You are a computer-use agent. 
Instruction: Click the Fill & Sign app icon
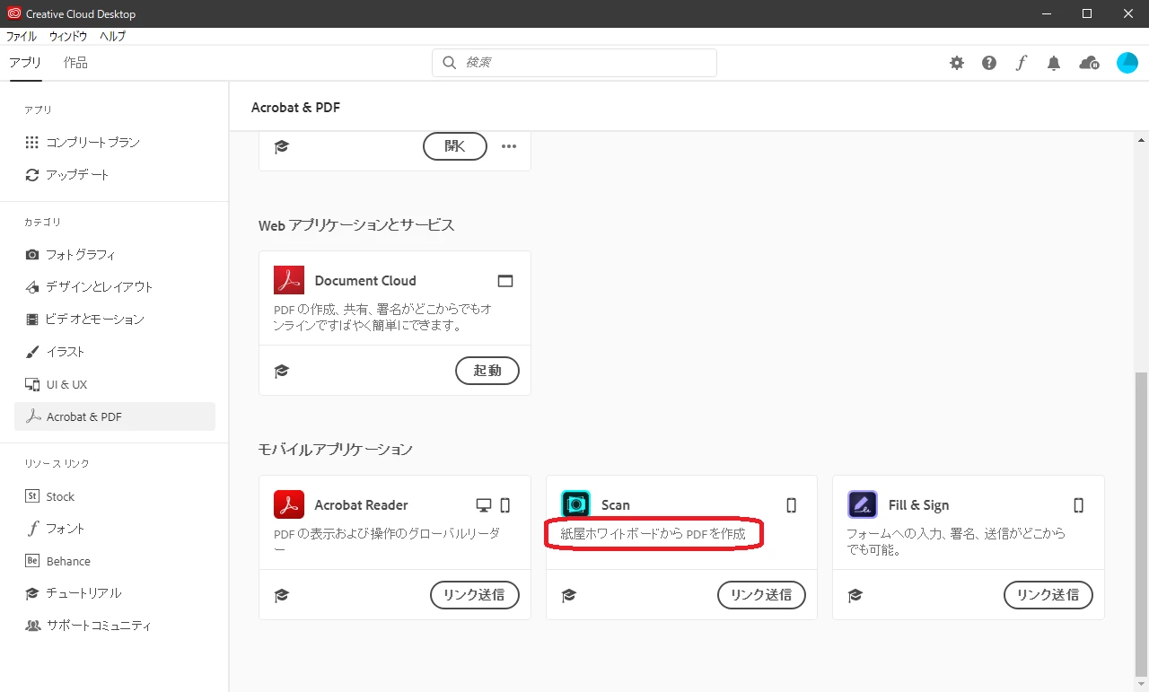(863, 504)
